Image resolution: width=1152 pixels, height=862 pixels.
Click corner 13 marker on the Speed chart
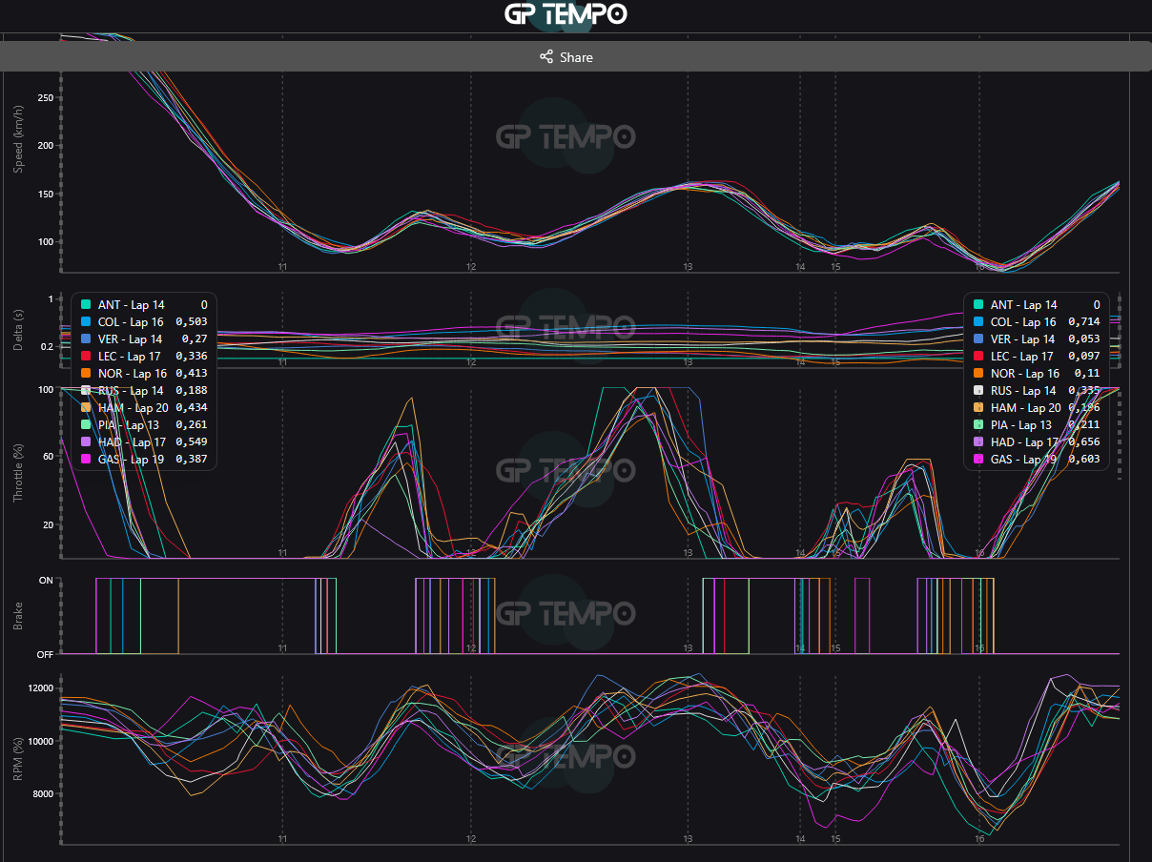click(688, 267)
